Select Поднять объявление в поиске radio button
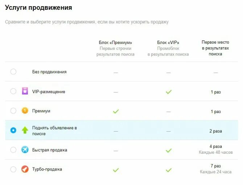This screenshot has width=243, height=185. pos(13,130)
